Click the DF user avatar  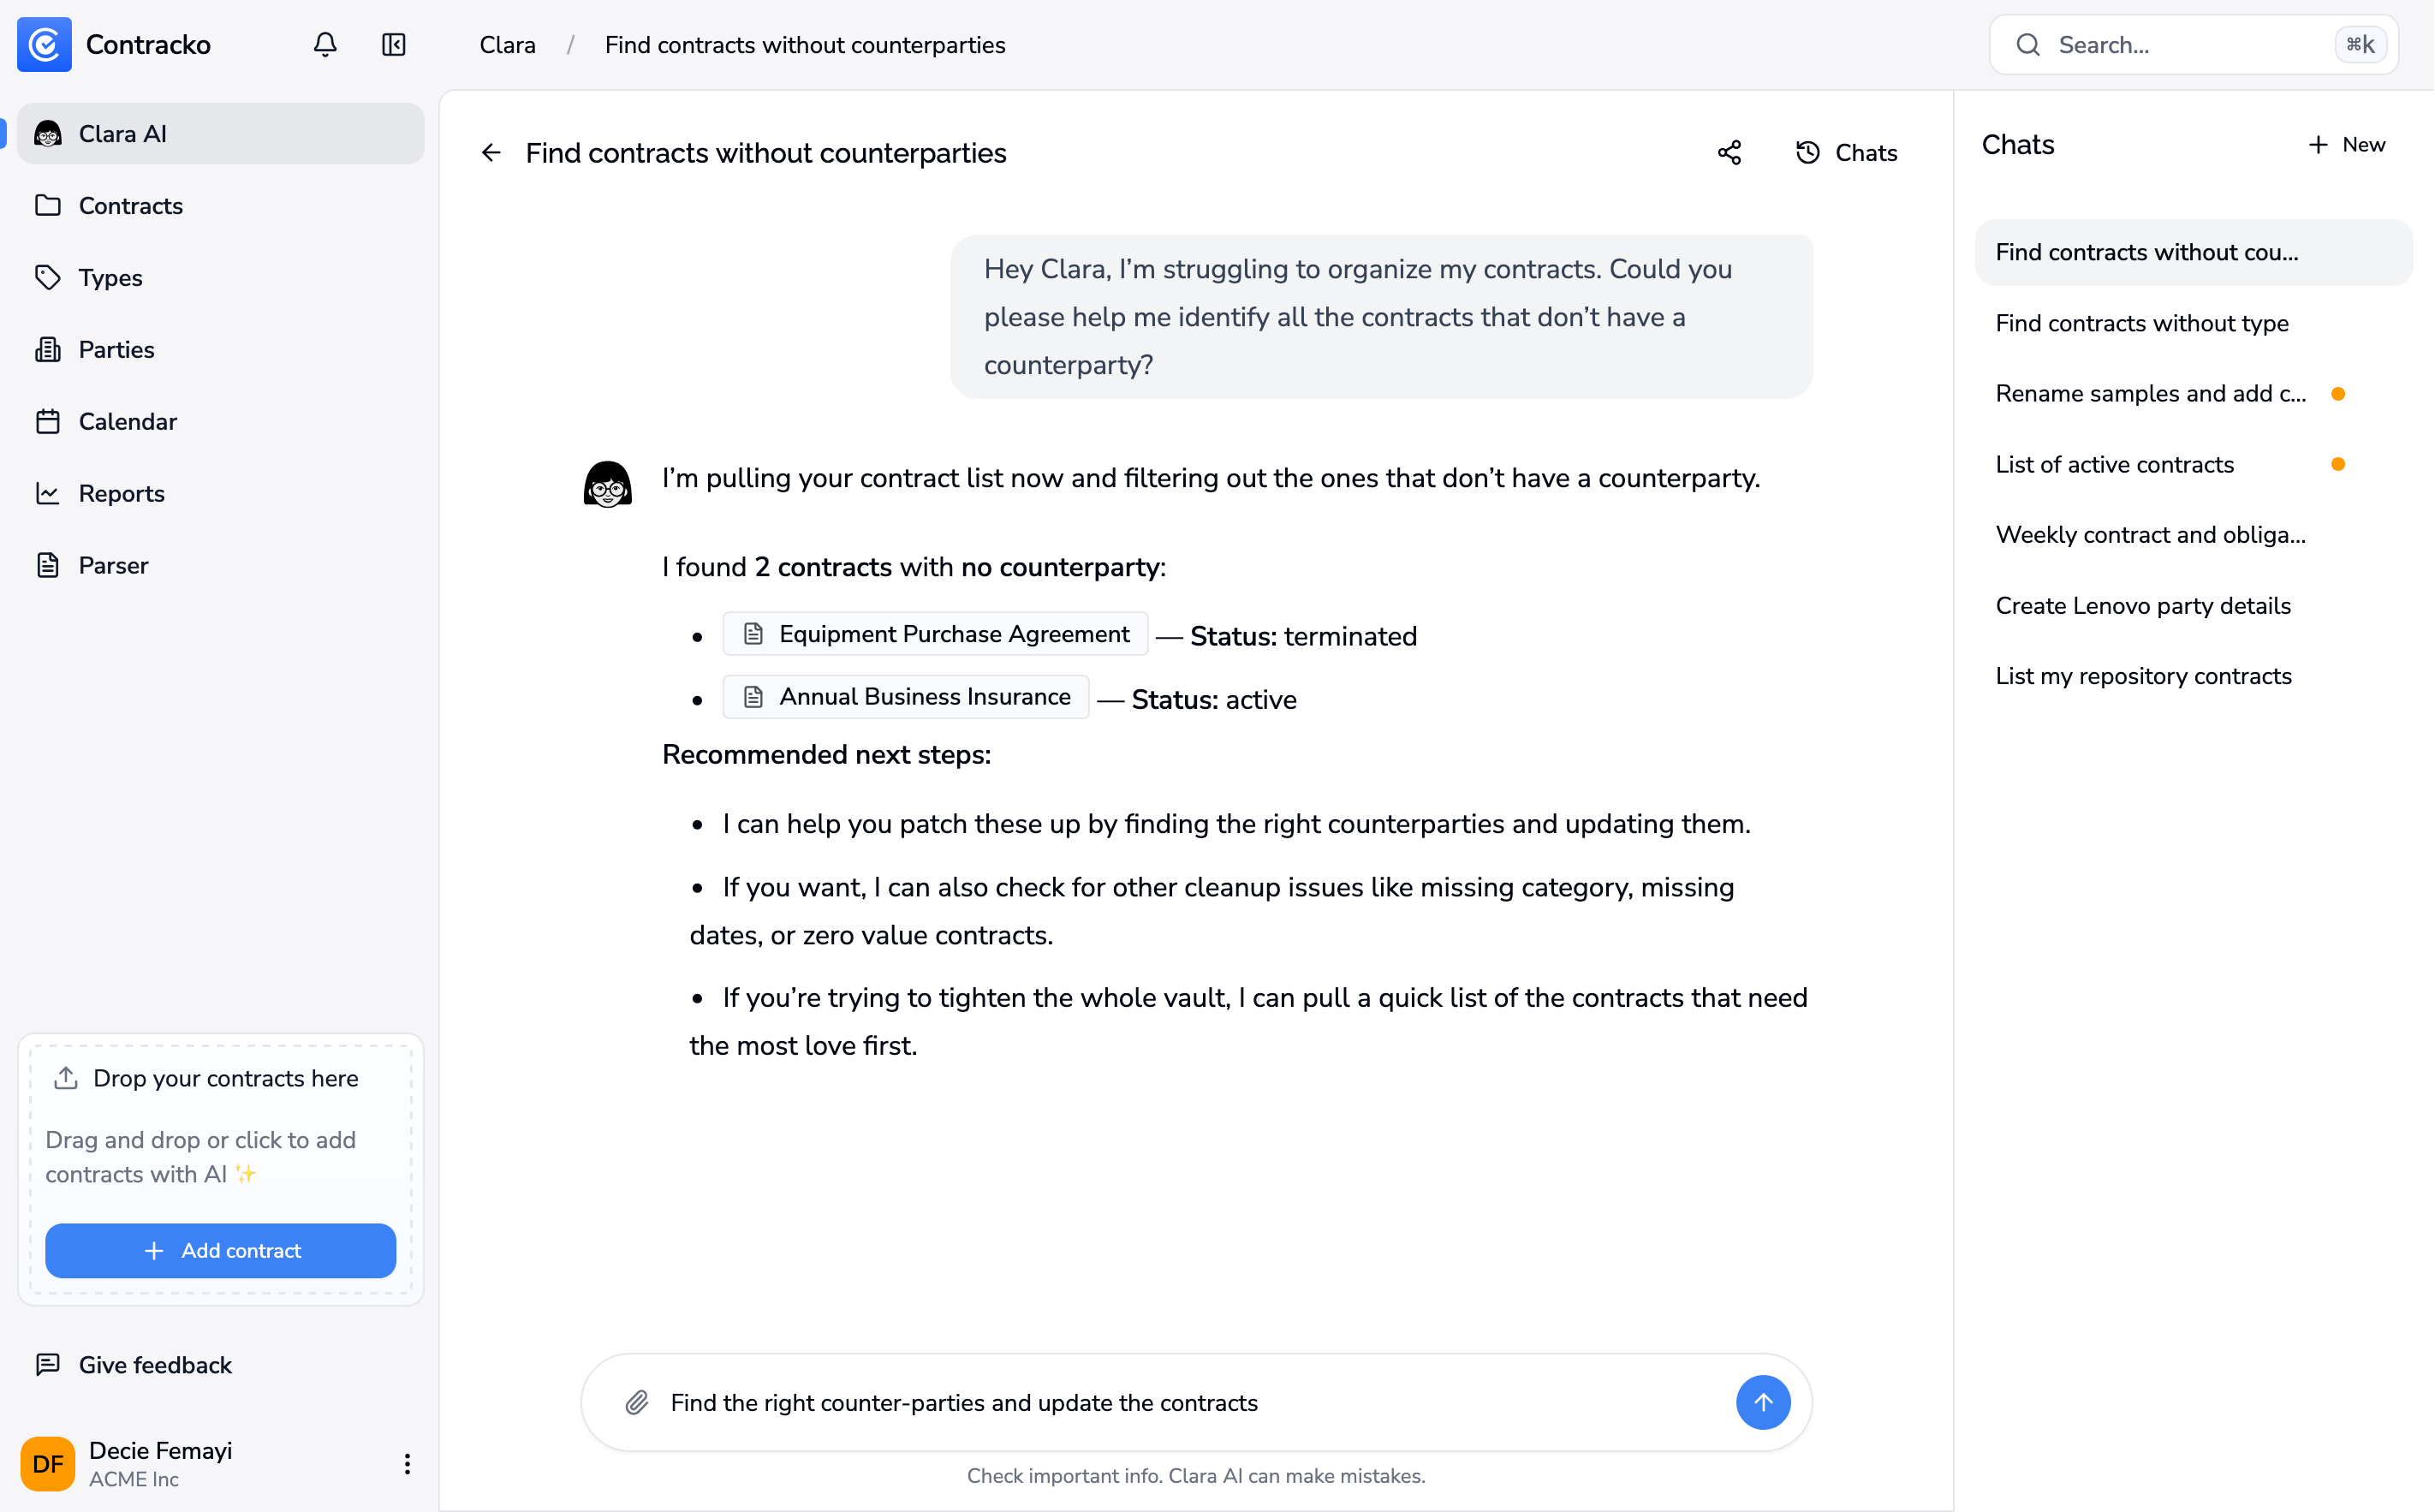(x=48, y=1464)
